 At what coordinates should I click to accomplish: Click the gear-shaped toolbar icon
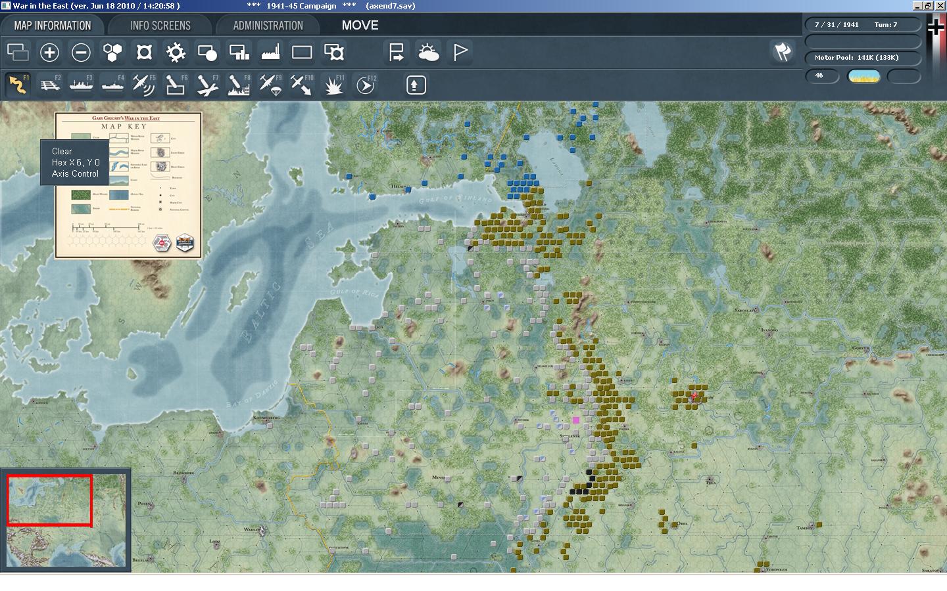click(176, 52)
